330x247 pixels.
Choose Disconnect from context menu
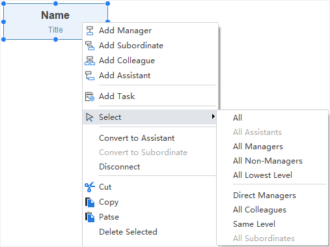(120, 167)
